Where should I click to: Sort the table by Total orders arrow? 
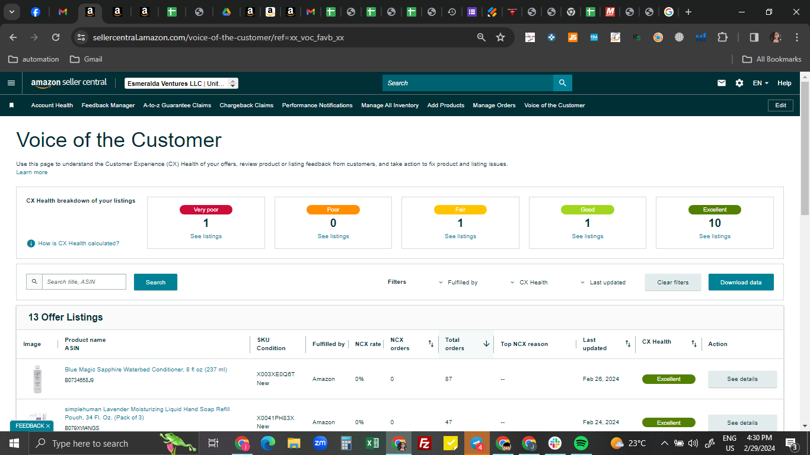[x=486, y=344]
